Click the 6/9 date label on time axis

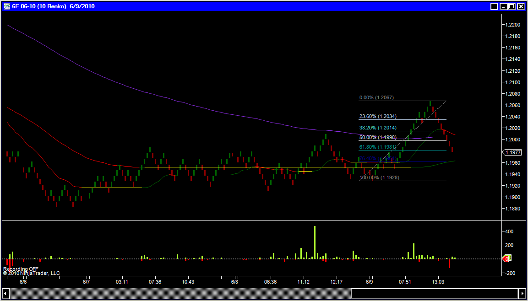[x=370, y=282]
